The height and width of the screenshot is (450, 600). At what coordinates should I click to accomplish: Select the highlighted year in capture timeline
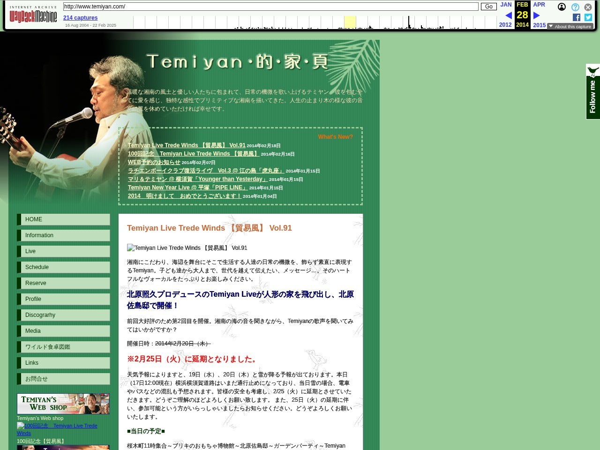click(350, 22)
